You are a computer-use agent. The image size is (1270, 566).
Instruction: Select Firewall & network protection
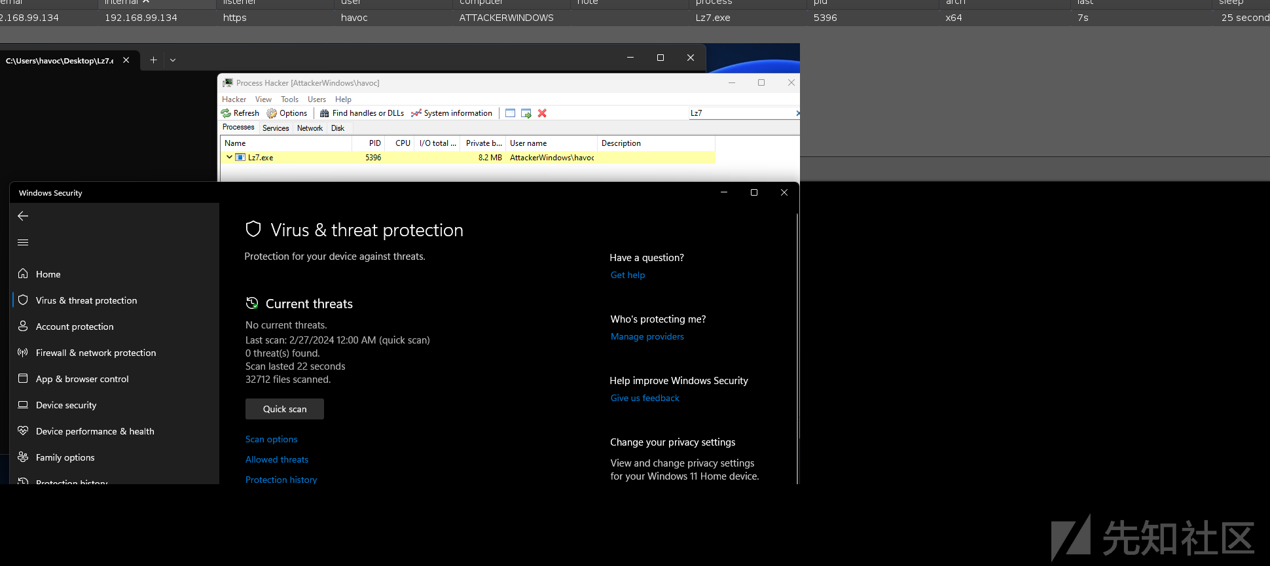(115, 353)
